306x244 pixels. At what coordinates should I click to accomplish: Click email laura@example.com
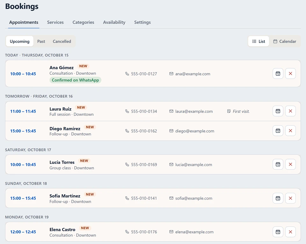pyautogui.click(x=194, y=111)
